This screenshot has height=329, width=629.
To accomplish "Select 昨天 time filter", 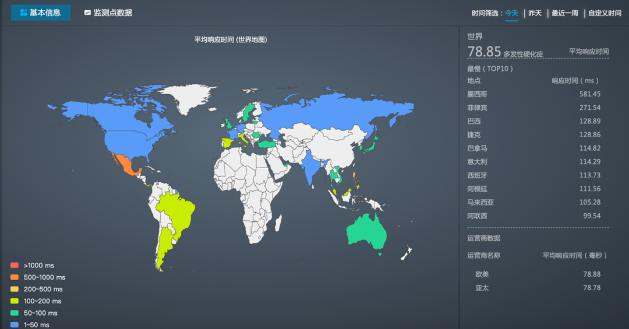I will [535, 13].
